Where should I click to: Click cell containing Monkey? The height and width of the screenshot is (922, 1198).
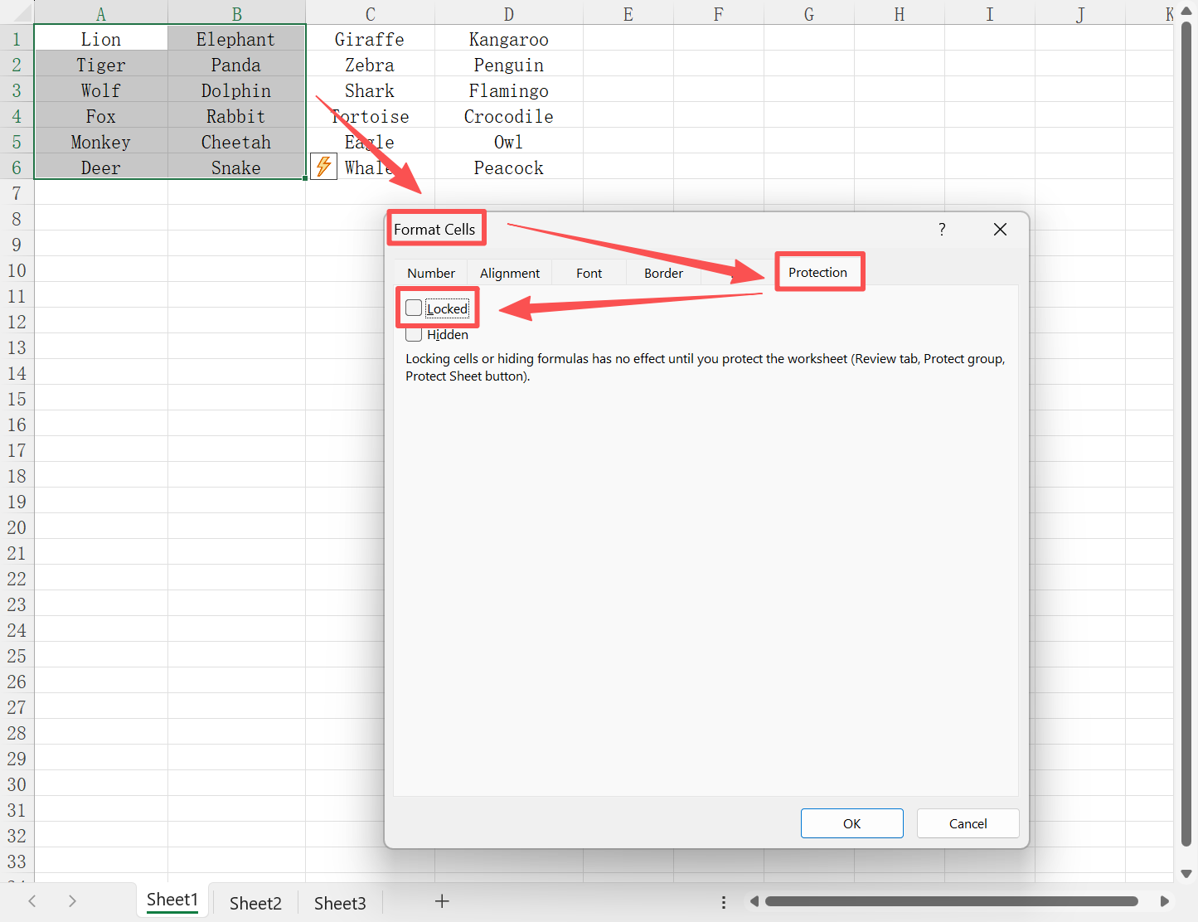(x=100, y=142)
